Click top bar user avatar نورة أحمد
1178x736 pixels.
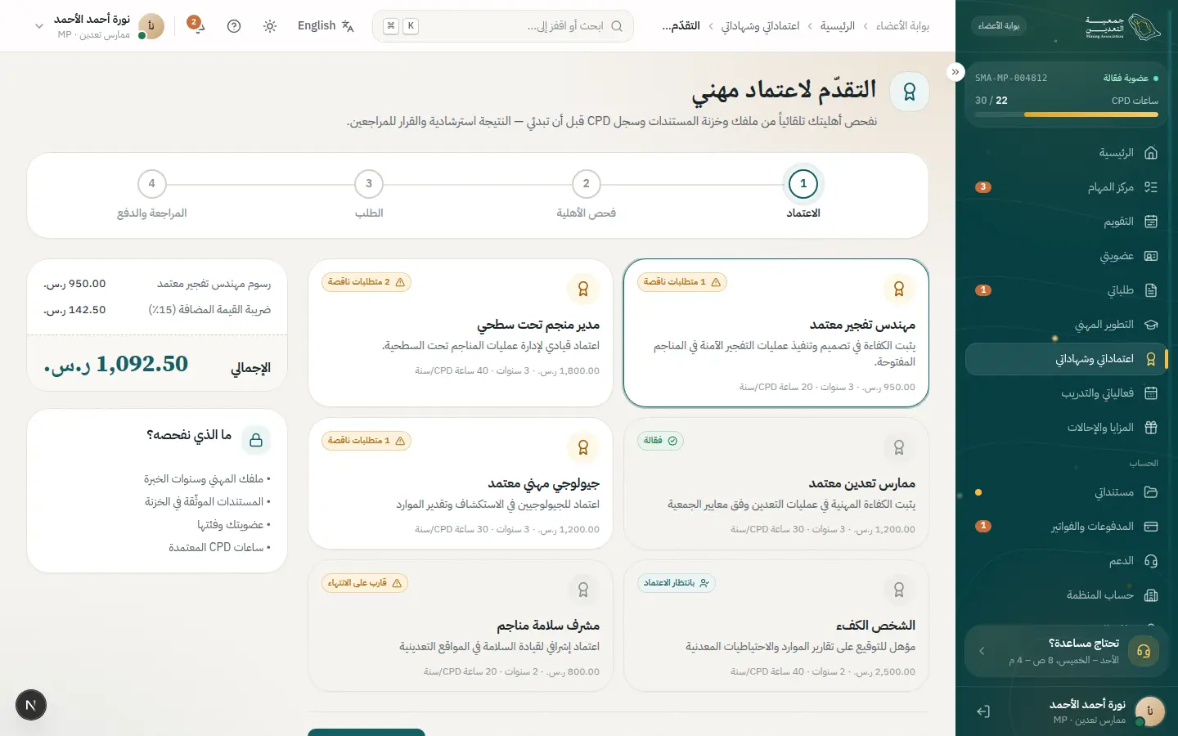pyautogui.click(x=151, y=26)
